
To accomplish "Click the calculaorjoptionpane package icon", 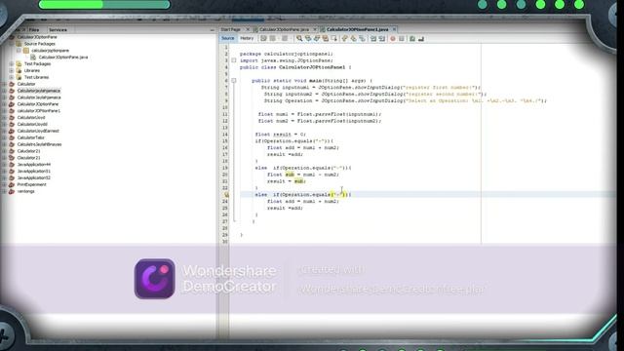I will pyautogui.click(x=26, y=51).
